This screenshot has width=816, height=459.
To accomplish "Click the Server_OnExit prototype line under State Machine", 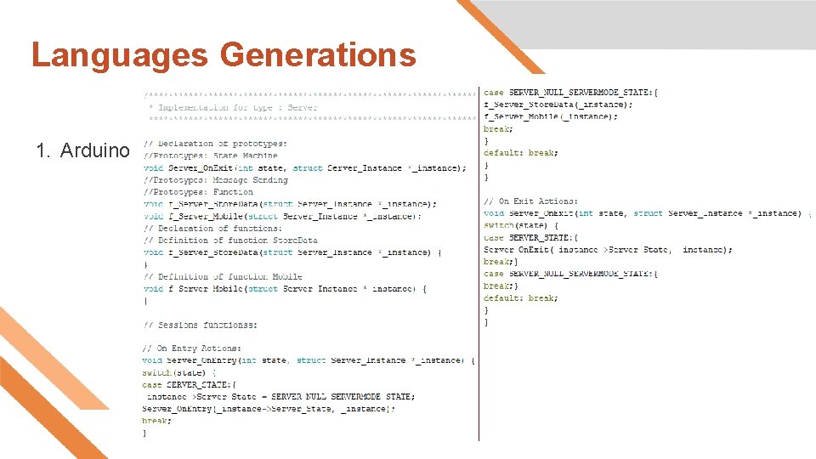I will (x=305, y=168).
